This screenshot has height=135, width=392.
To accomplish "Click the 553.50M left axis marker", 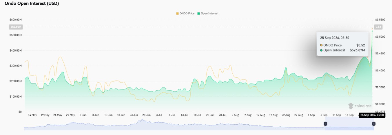I will [16, 27].
